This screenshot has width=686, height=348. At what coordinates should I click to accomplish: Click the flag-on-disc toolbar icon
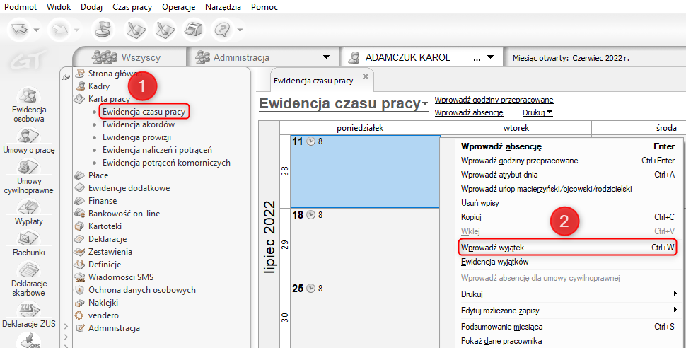point(104,30)
